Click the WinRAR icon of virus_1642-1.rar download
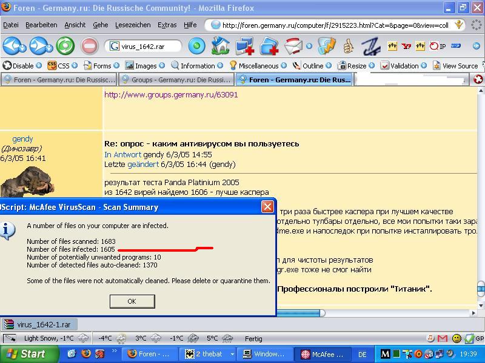The image size is (485, 363). pos(9,324)
